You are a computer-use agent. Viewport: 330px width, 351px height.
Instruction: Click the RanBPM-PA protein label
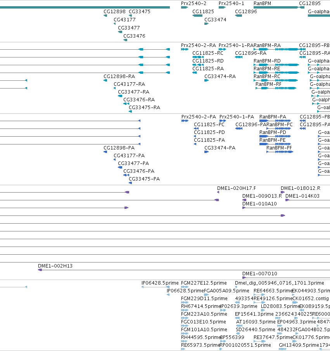[273, 117]
